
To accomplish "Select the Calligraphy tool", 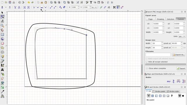I will coord(2,65).
